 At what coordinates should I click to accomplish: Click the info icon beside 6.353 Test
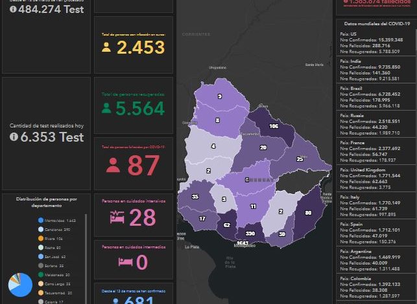(13, 137)
